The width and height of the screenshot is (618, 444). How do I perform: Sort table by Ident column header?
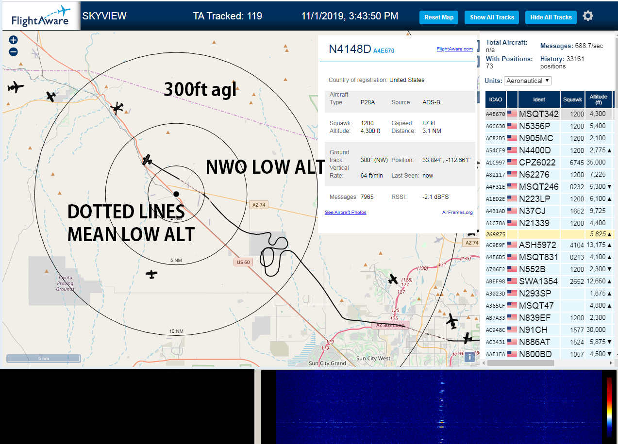click(539, 99)
